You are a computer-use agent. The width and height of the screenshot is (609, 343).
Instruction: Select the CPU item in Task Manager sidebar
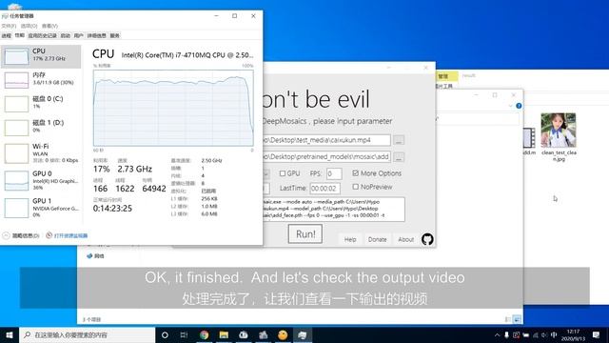(41, 56)
